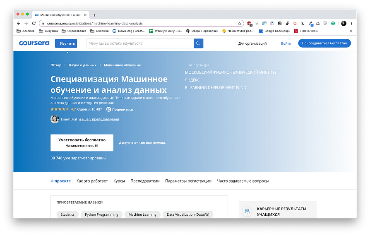Open the Time.is bookmark
Image resolution: width=370 pixels, height=236 pixels.
[306, 31]
